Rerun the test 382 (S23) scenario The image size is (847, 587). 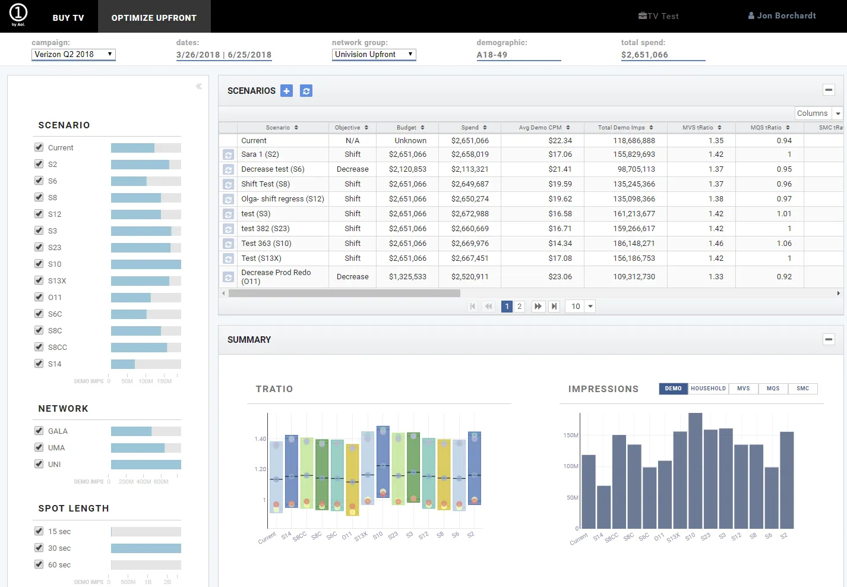[x=228, y=229]
